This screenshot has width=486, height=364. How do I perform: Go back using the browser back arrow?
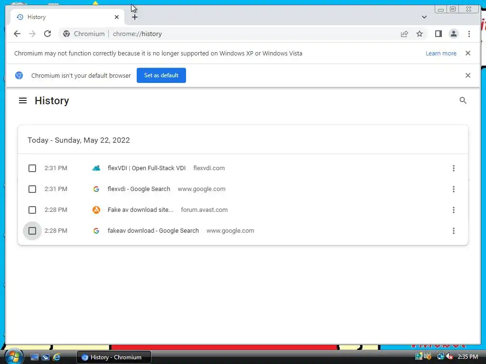17,34
